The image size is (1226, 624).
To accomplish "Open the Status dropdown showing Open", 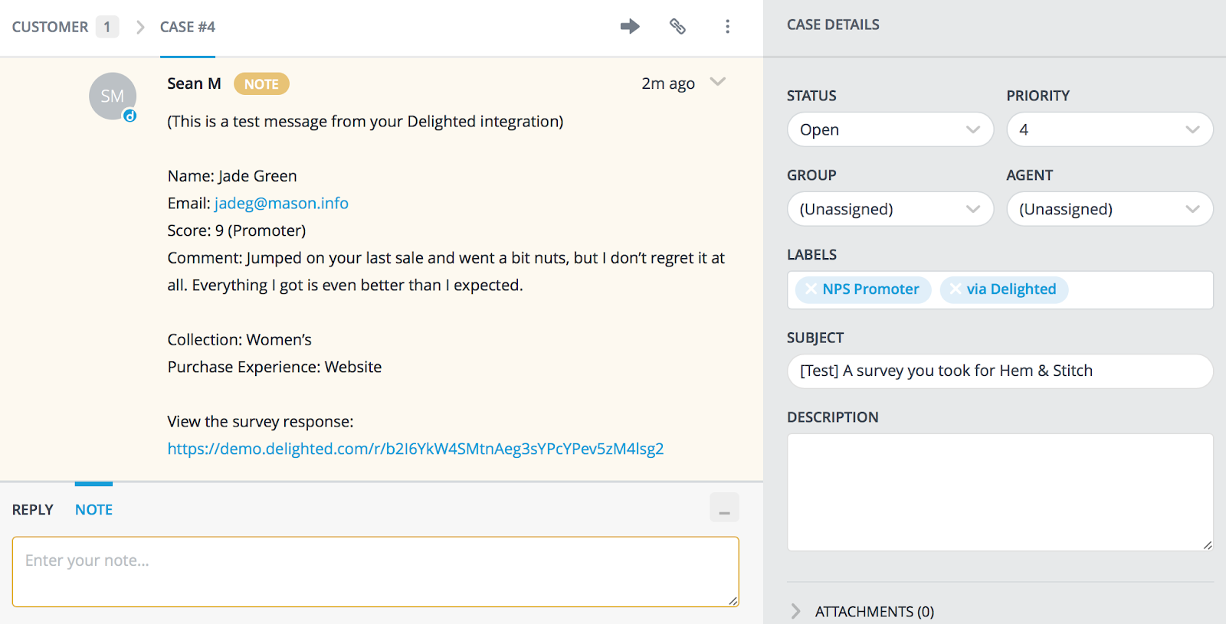I will tap(890, 129).
